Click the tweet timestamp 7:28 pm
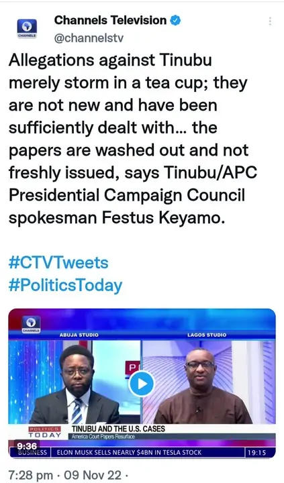This screenshot has width=284, height=483. (30, 476)
